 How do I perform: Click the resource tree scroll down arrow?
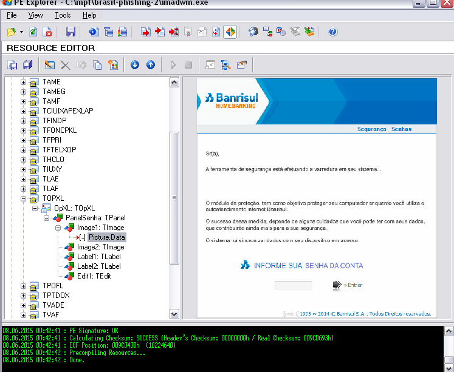(x=174, y=314)
